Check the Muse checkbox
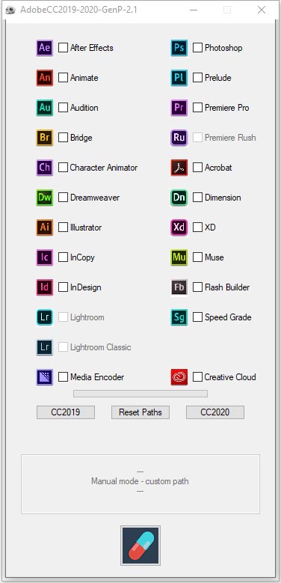The height and width of the screenshot is (583, 281). coord(198,257)
